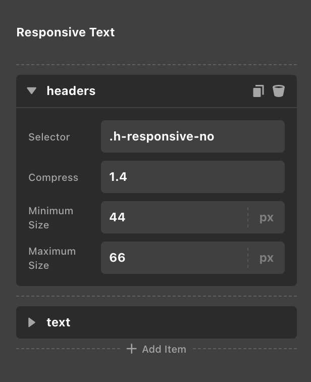Screen dimensions: 311x382
Task: Change the px unit for Minimum Size
Action: click(x=267, y=217)
